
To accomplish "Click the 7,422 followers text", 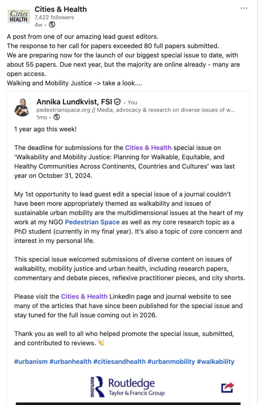I will pyautogui.click(x=54, y=17).
